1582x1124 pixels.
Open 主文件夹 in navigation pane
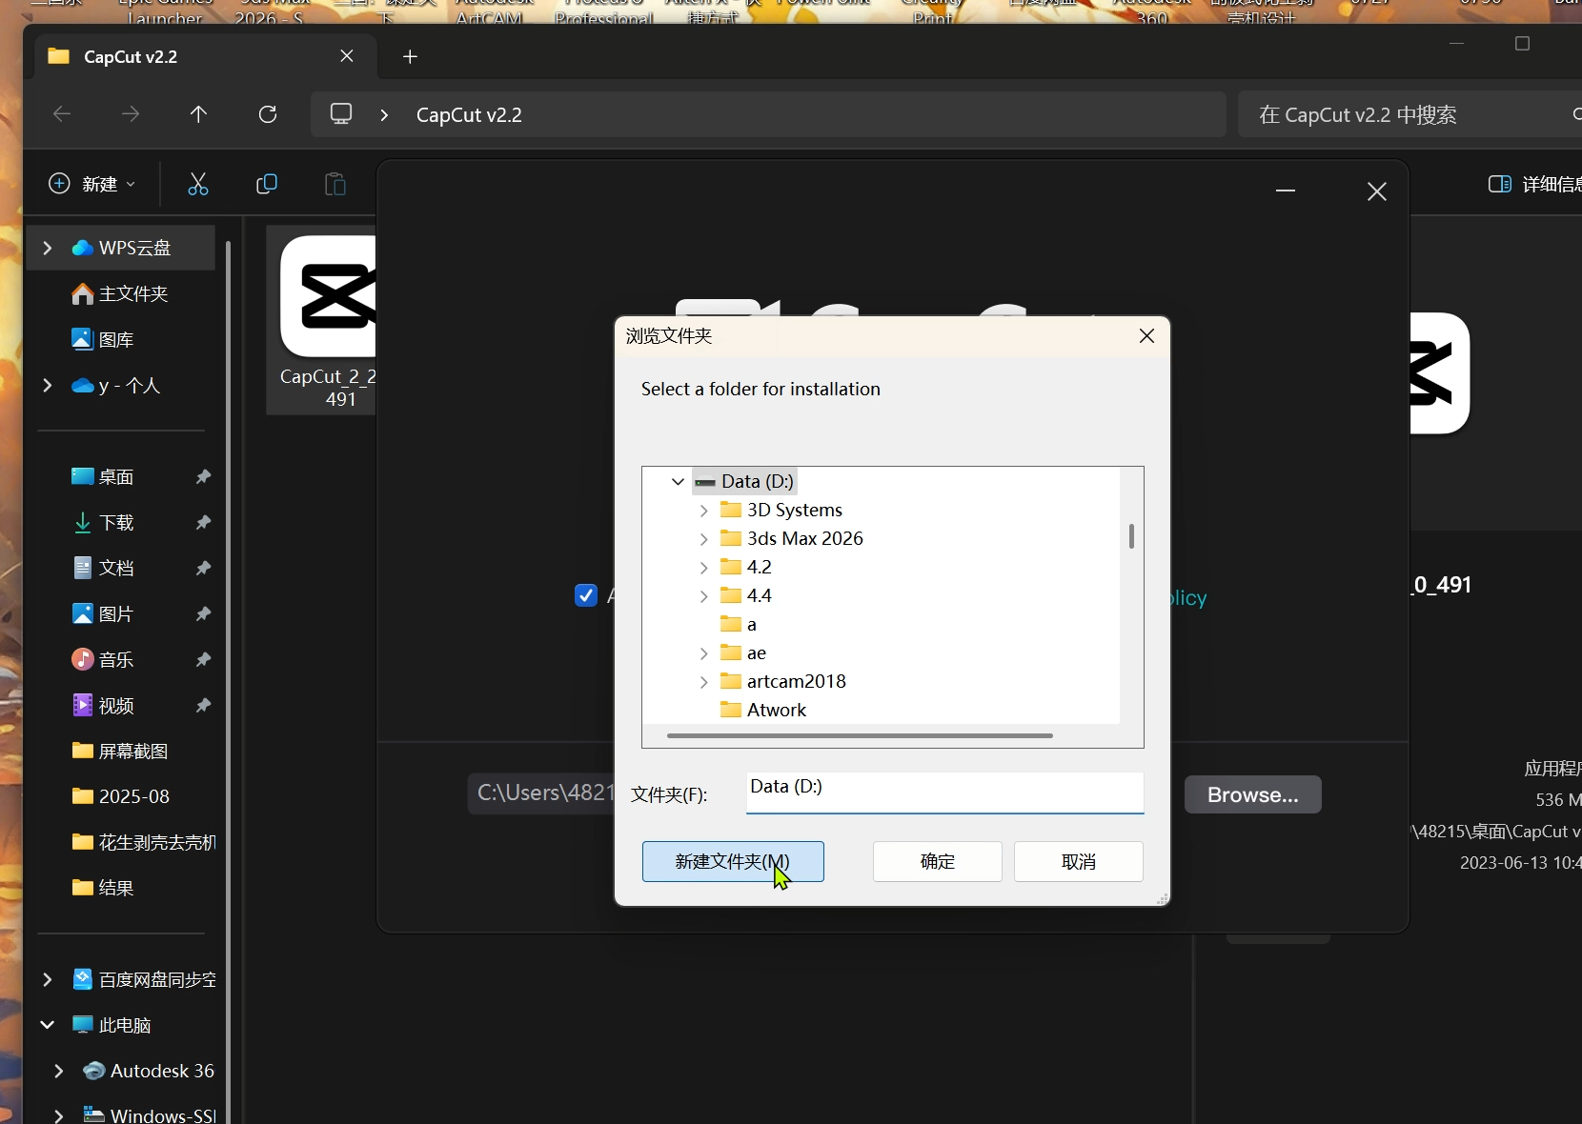click(x=120, y=293)
